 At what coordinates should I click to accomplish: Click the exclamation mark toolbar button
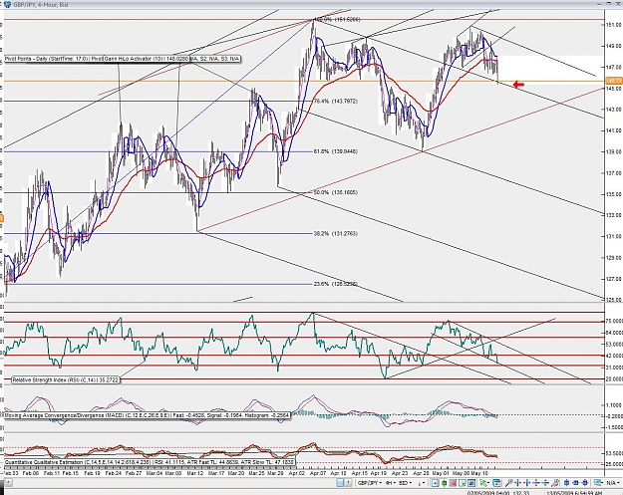point(349,483)
